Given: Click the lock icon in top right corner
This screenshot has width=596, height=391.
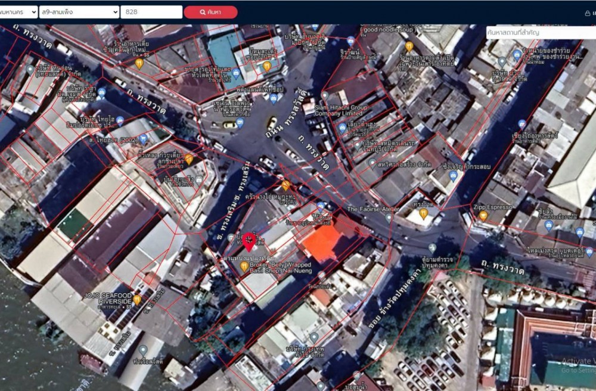Looking at the screenshot, I should point(588,13).
